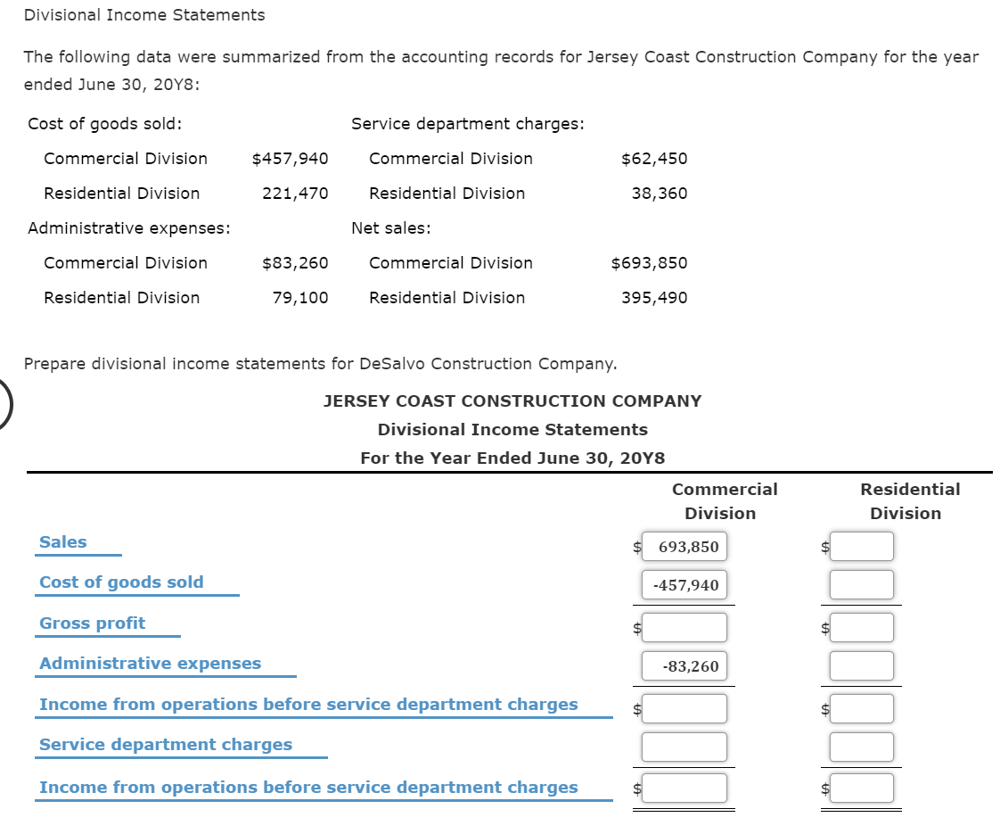Click the 'Divisional Income Statements' page title
1000x834 pixels.
pos(144,15)
